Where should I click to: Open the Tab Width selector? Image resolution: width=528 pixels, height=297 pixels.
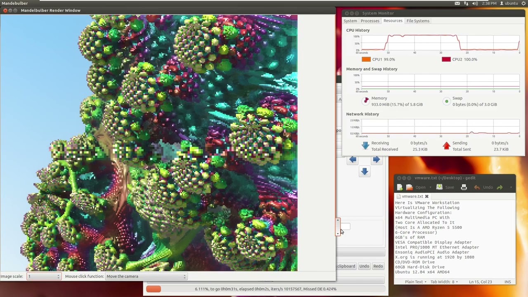click(445, 282)
